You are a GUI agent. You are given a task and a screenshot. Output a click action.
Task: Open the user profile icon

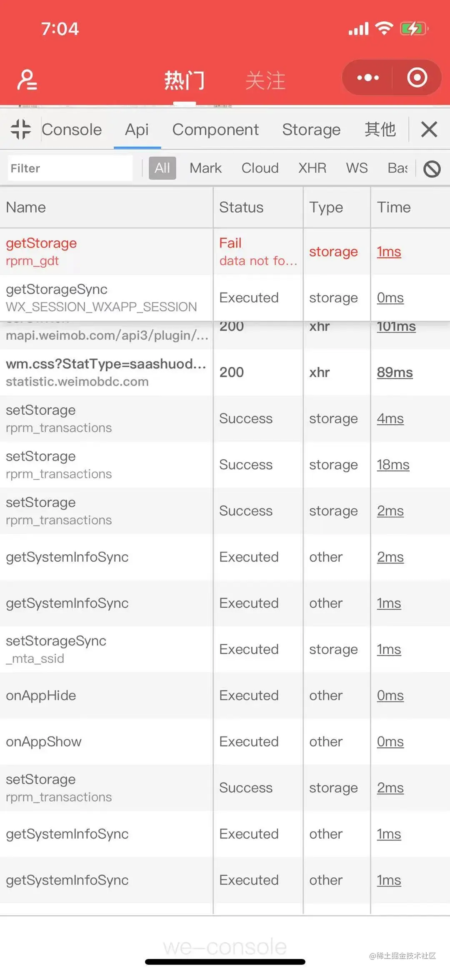27,80
